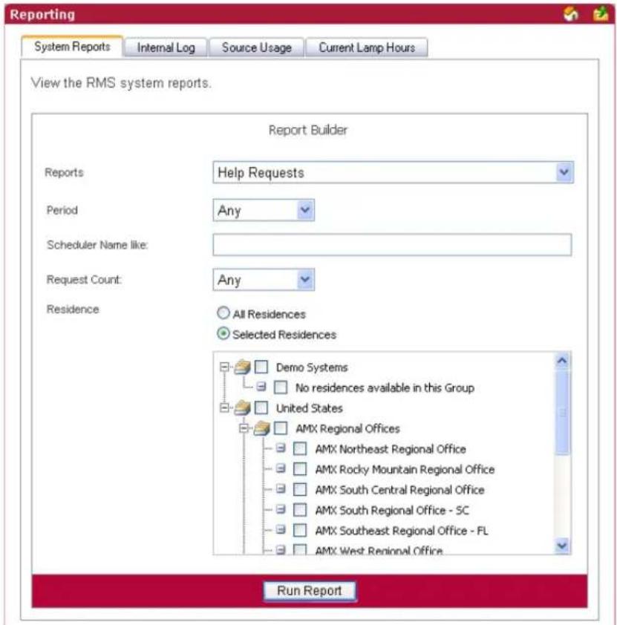Click the Report Builder heading text
Viewport: 617px width, 625px height.
pos(308,130)
